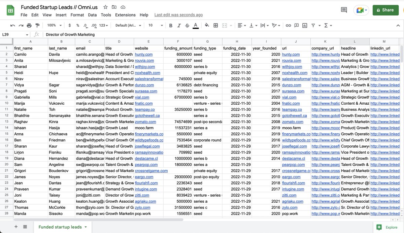Open the Funded startup leads tab dropdown arrow
Screen dimensions: 404x233
[86, 227]
